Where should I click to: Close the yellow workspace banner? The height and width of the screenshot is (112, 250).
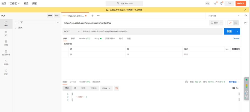(245, 10)
